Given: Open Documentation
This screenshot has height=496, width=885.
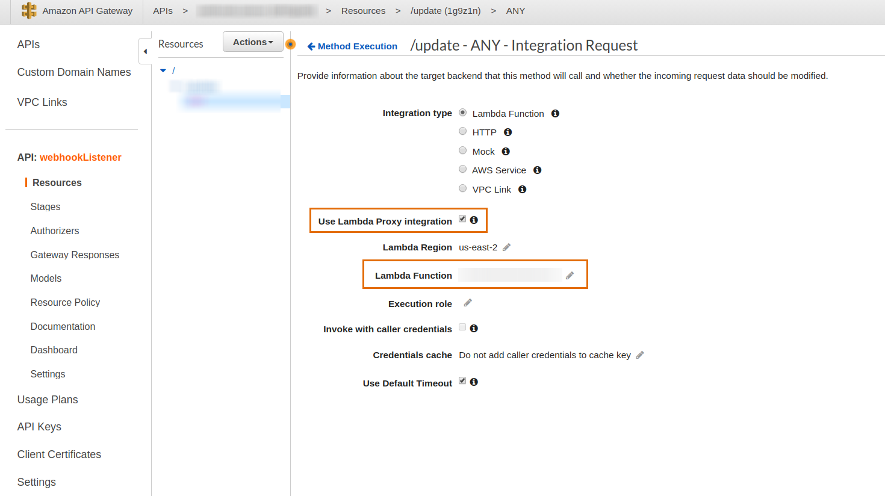Looking at the screenshot, I should [x=63, y=326].
